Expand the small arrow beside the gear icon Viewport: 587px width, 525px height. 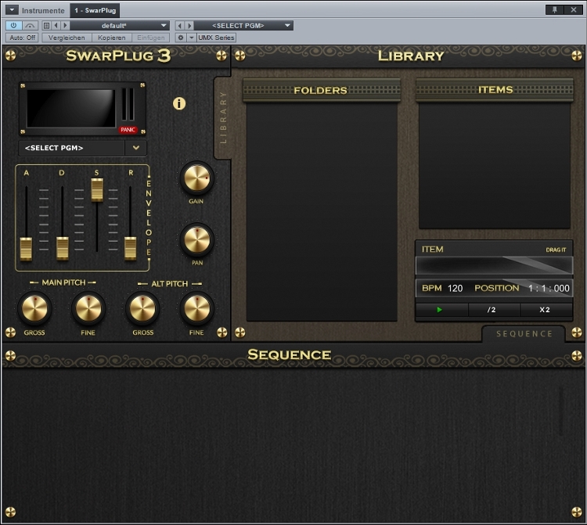click(192, 38)
